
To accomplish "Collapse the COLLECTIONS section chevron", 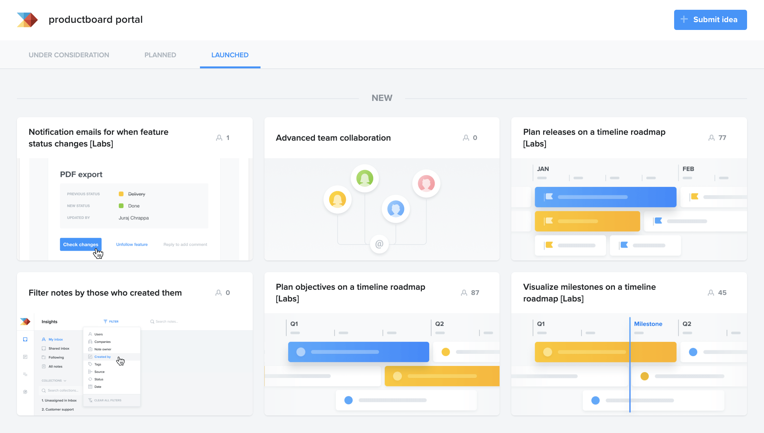I will coord(65,381).
